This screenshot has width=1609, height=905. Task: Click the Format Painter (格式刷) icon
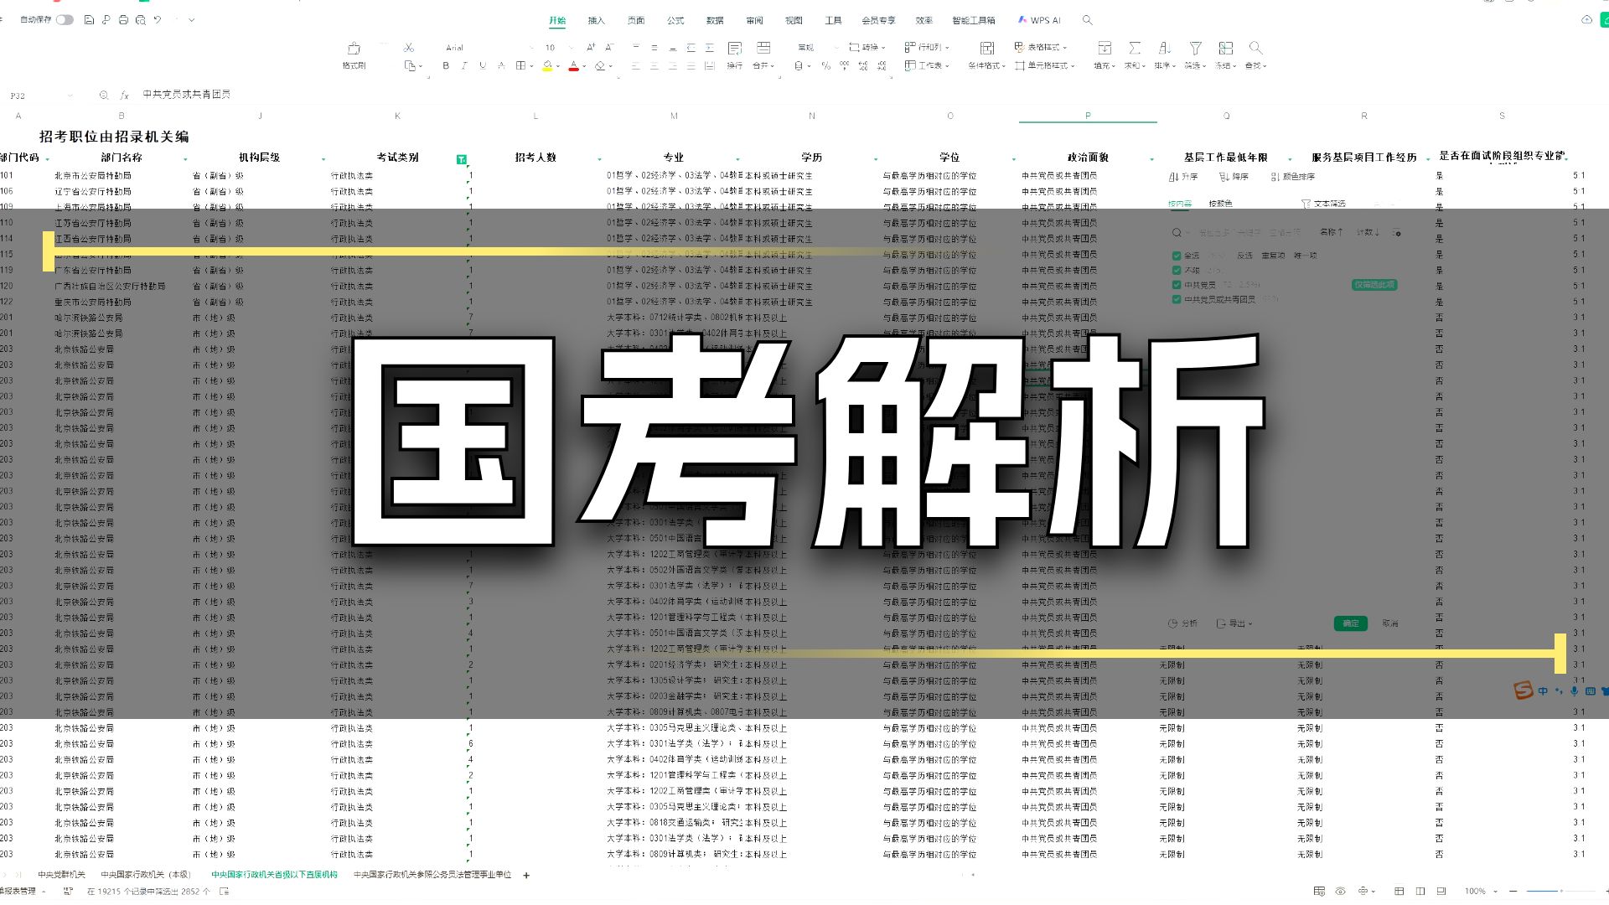[354, 49]
